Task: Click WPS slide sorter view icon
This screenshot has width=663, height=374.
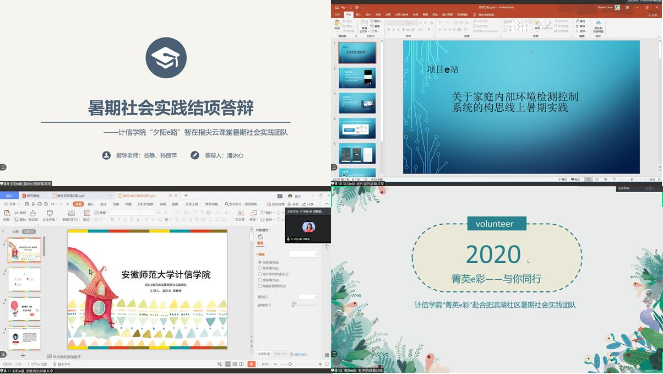Action: (x=235, y=364)
